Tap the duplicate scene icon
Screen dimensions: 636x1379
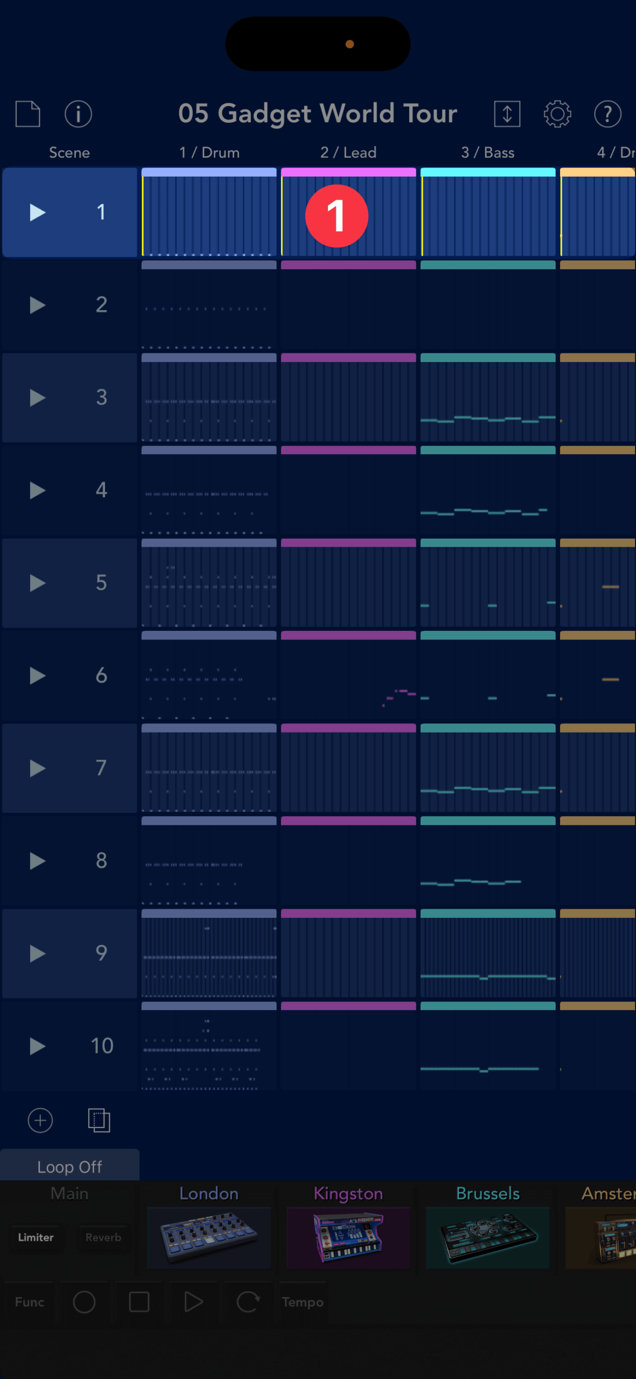pos(99,1120)
